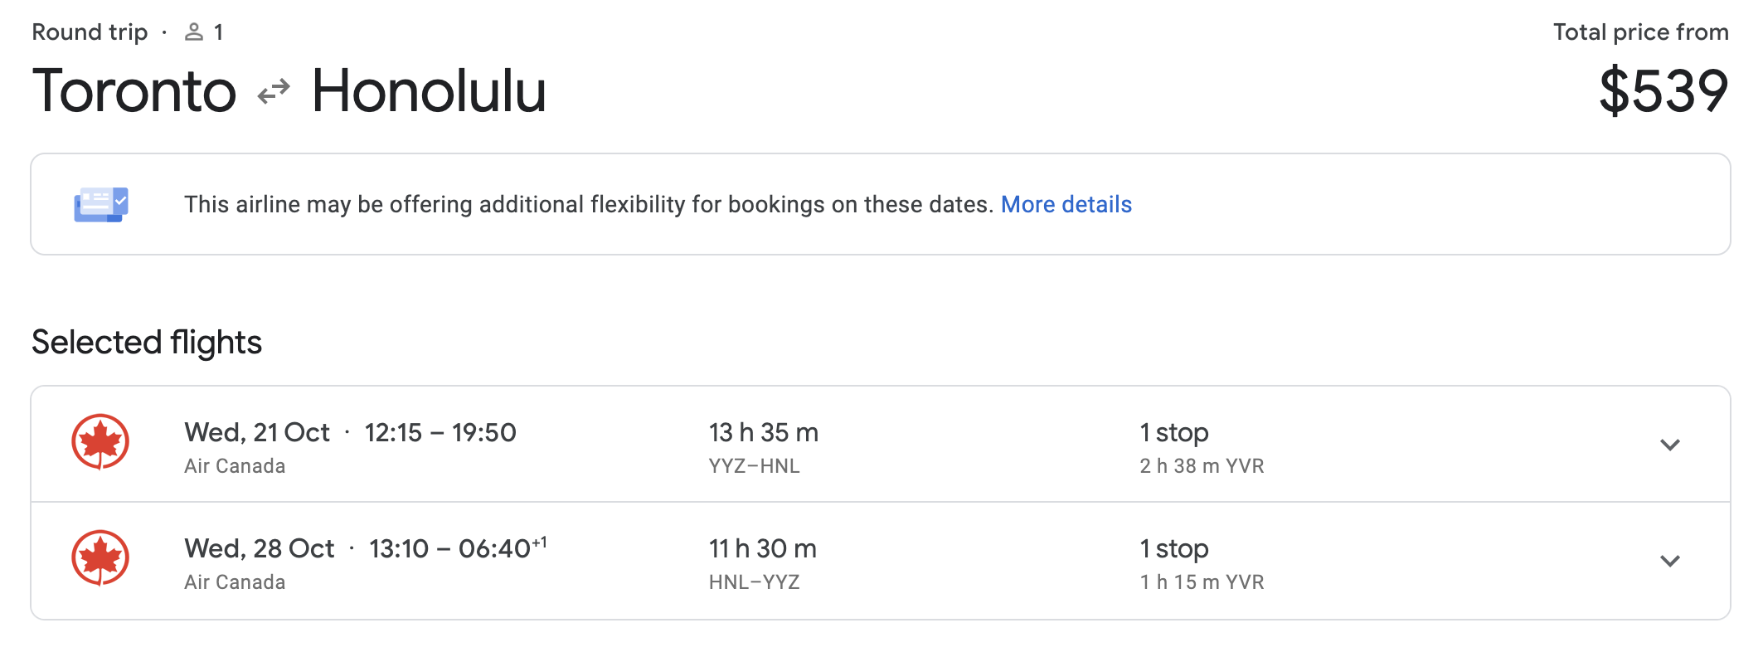The width and height of the screenshot is (1763, 652).
Task: Click the Honolulu destination heading
Action: pyautogui.click(x=429, y=90)
